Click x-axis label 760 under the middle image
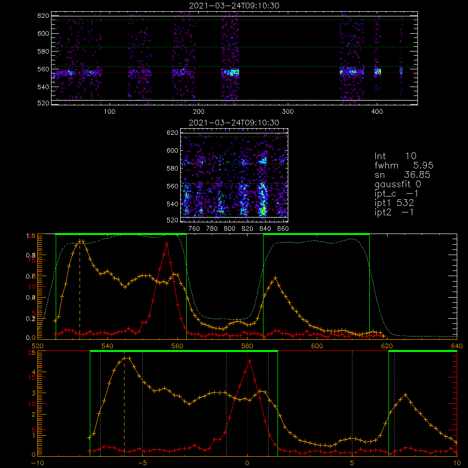 pos(194,229)
